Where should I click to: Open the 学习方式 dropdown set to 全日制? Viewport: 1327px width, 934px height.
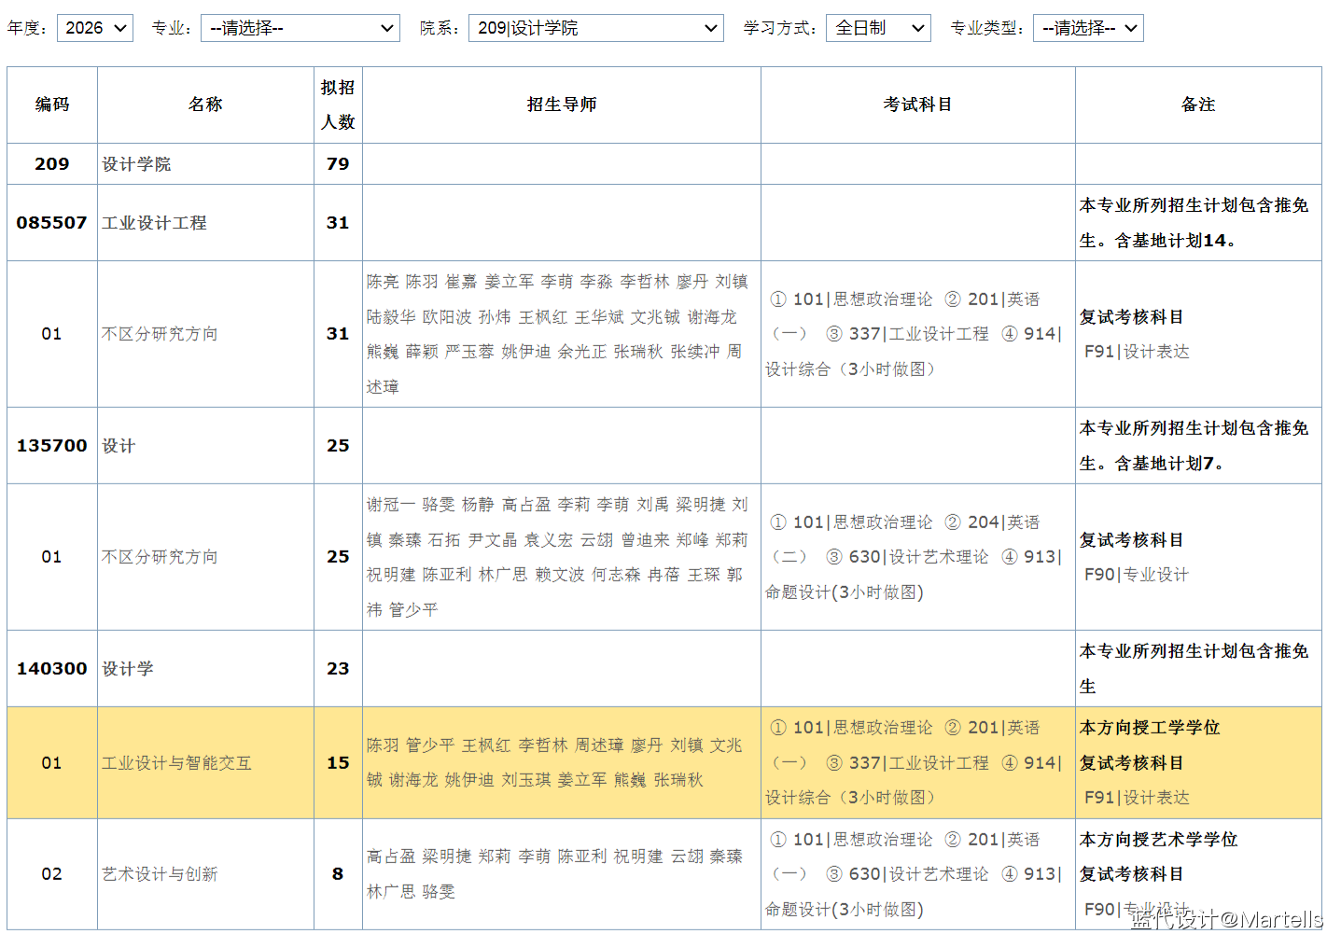(x=877, y=28)
